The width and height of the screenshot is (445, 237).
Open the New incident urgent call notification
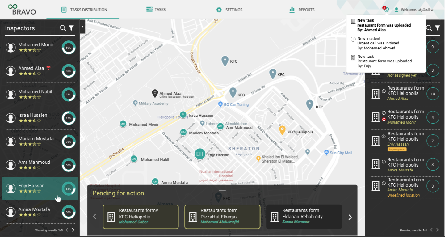tap(386, 43)
